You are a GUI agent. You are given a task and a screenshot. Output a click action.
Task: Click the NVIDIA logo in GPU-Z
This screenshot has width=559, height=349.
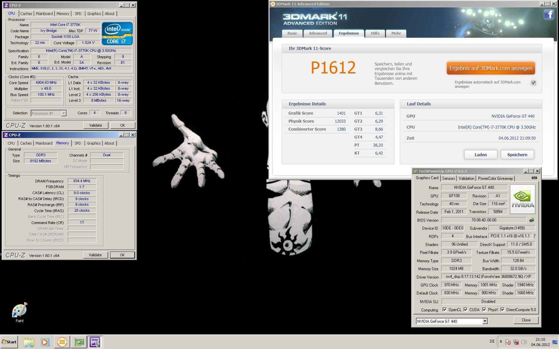coord(523,199)
